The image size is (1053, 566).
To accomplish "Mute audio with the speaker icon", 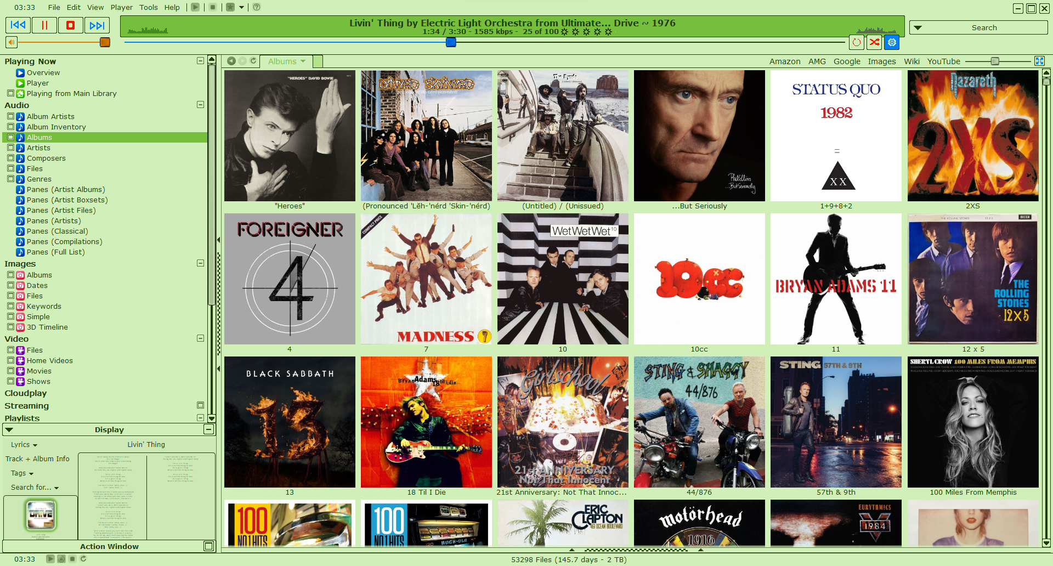I will [x=12, y=42].
